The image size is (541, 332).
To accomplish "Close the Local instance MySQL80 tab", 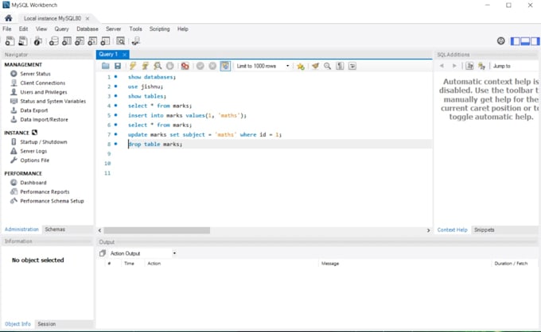I will click(x=88, y=18).
